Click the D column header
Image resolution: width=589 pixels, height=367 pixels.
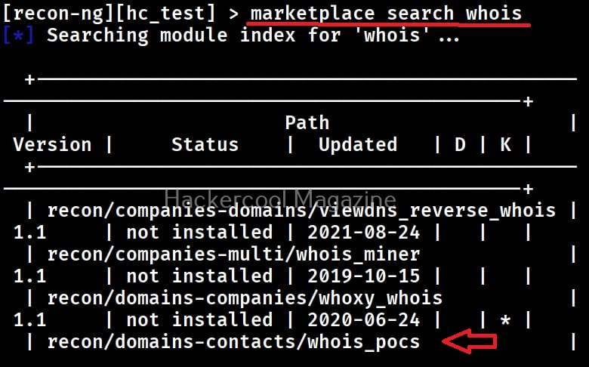(x=460, y=144)
